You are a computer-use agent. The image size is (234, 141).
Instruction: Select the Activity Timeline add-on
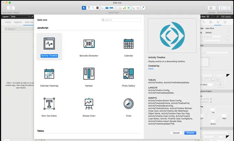(49, 46)
